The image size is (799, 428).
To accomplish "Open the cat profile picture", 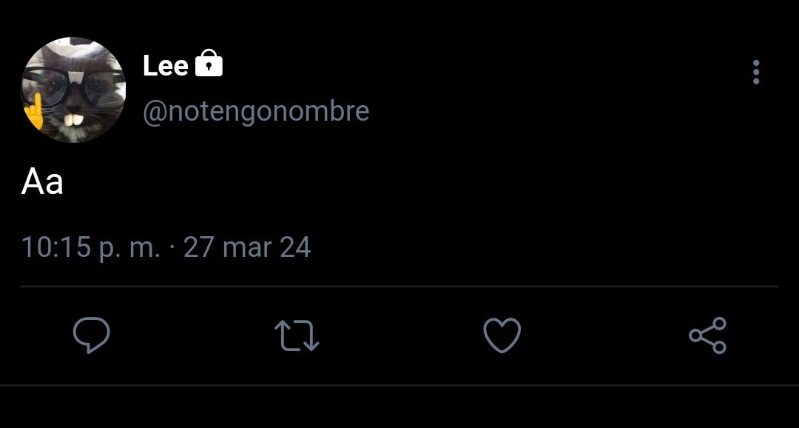I will click(73, 90).
